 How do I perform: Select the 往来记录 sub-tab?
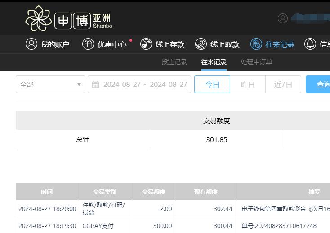click(214, 62)
